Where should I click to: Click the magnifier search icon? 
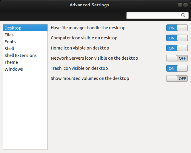tap(183, 15)
